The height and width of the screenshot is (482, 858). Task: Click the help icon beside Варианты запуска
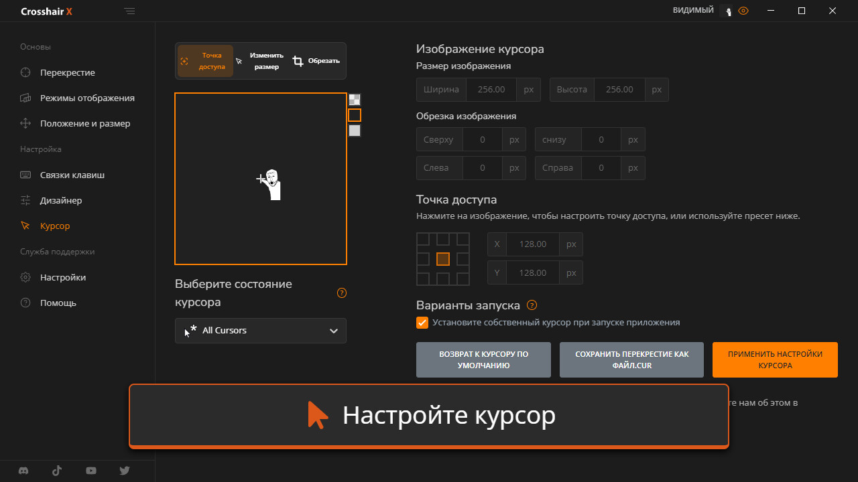(531, 305)
